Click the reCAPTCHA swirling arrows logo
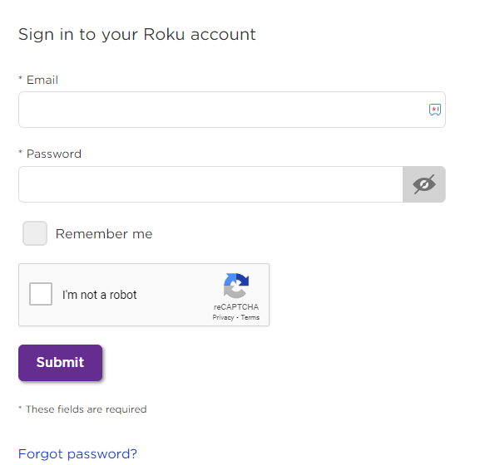 [x=236, y=286]
